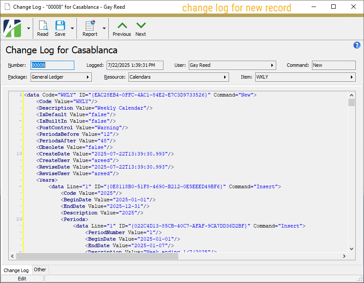Click the opening Years tag line
Screen dimensions: 364x283
click(47, 180)
